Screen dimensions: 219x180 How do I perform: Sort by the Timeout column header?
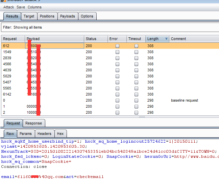[x=136, y=39]
